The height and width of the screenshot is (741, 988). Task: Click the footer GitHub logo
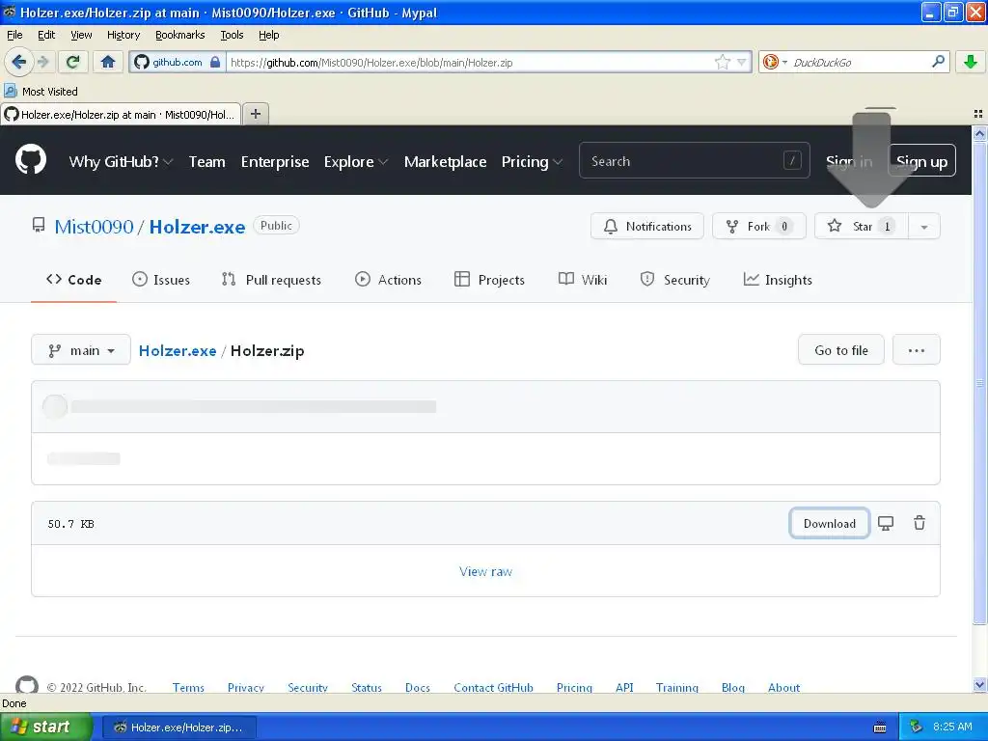point(26,685)
